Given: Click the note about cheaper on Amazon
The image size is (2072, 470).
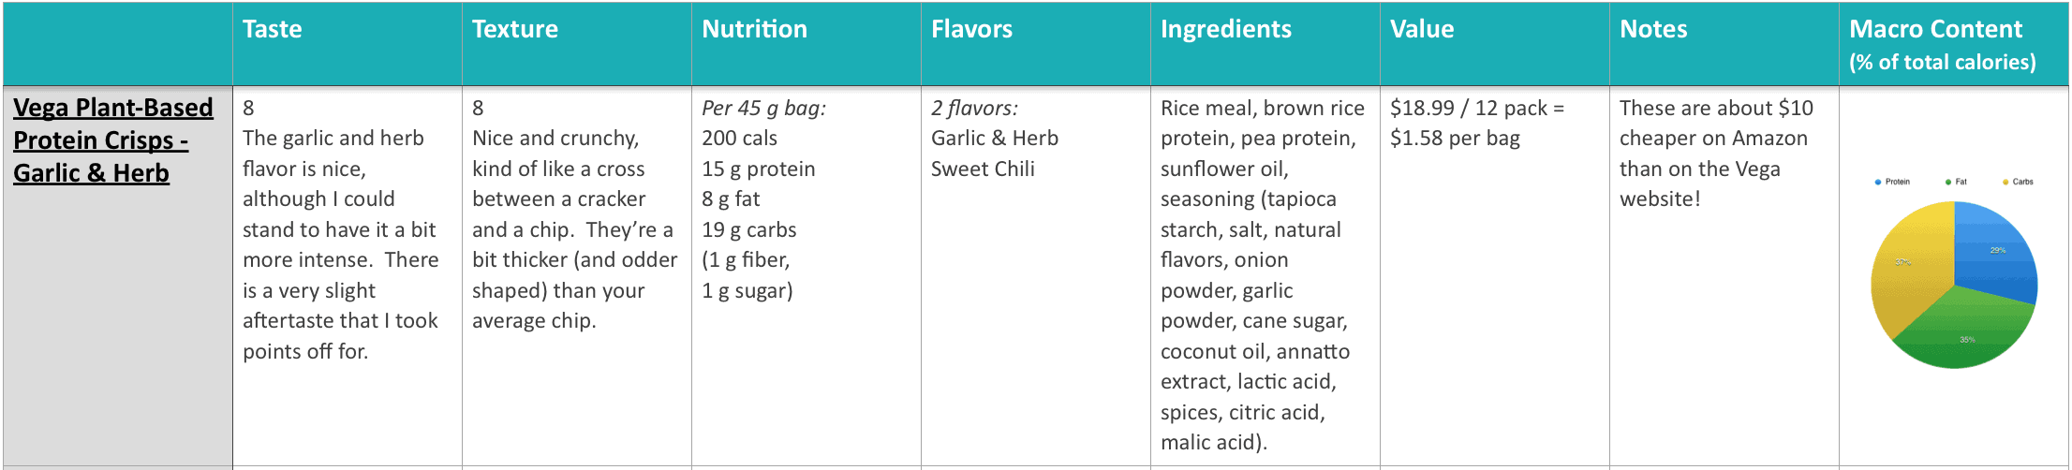Looking at the screenshot, I should [1716, 154].
